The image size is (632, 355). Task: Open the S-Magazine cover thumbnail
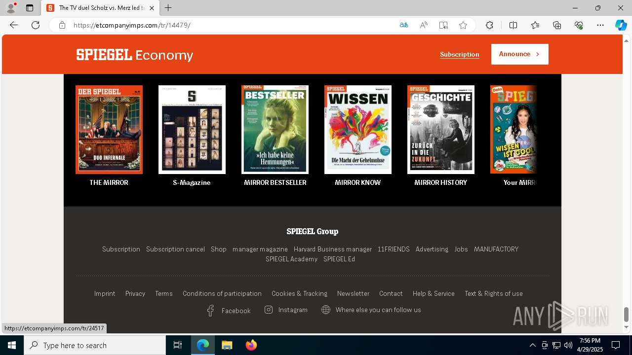tap(192, 130)
